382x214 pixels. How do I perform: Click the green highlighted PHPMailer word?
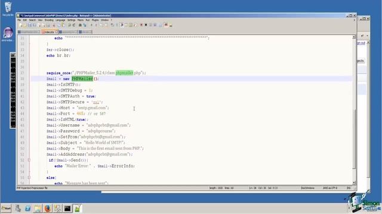tap(82, 78)
